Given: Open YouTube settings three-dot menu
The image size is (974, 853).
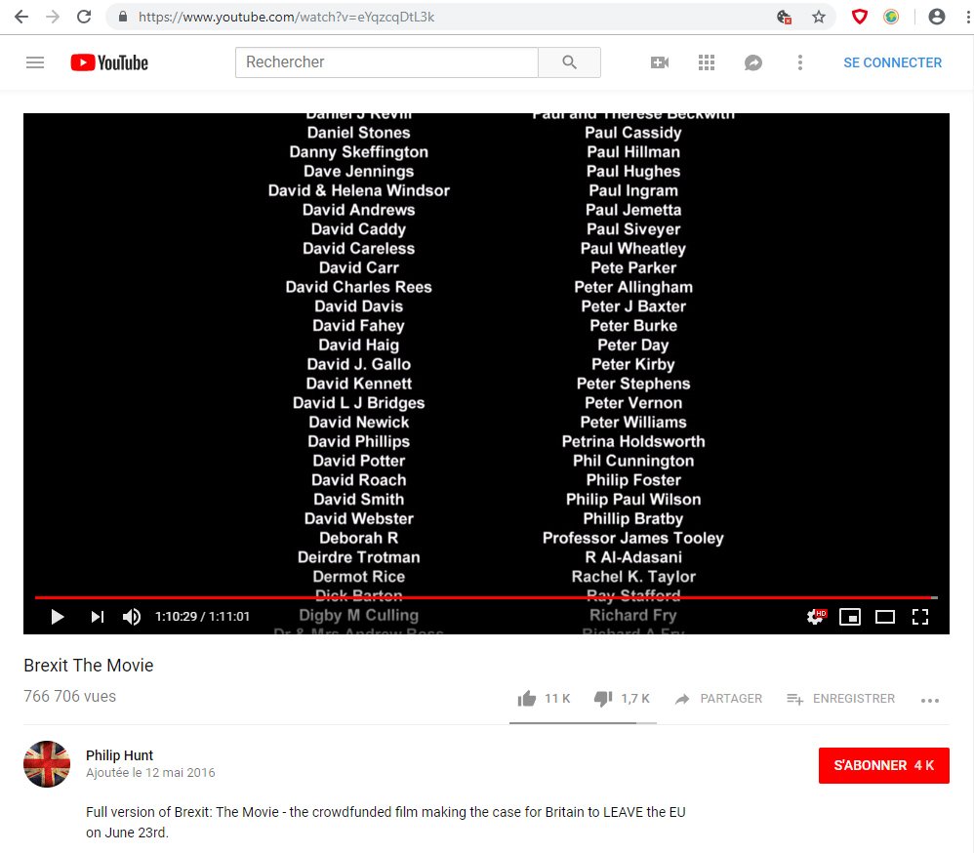Looking at the screenshot, I should coord(800,62).
